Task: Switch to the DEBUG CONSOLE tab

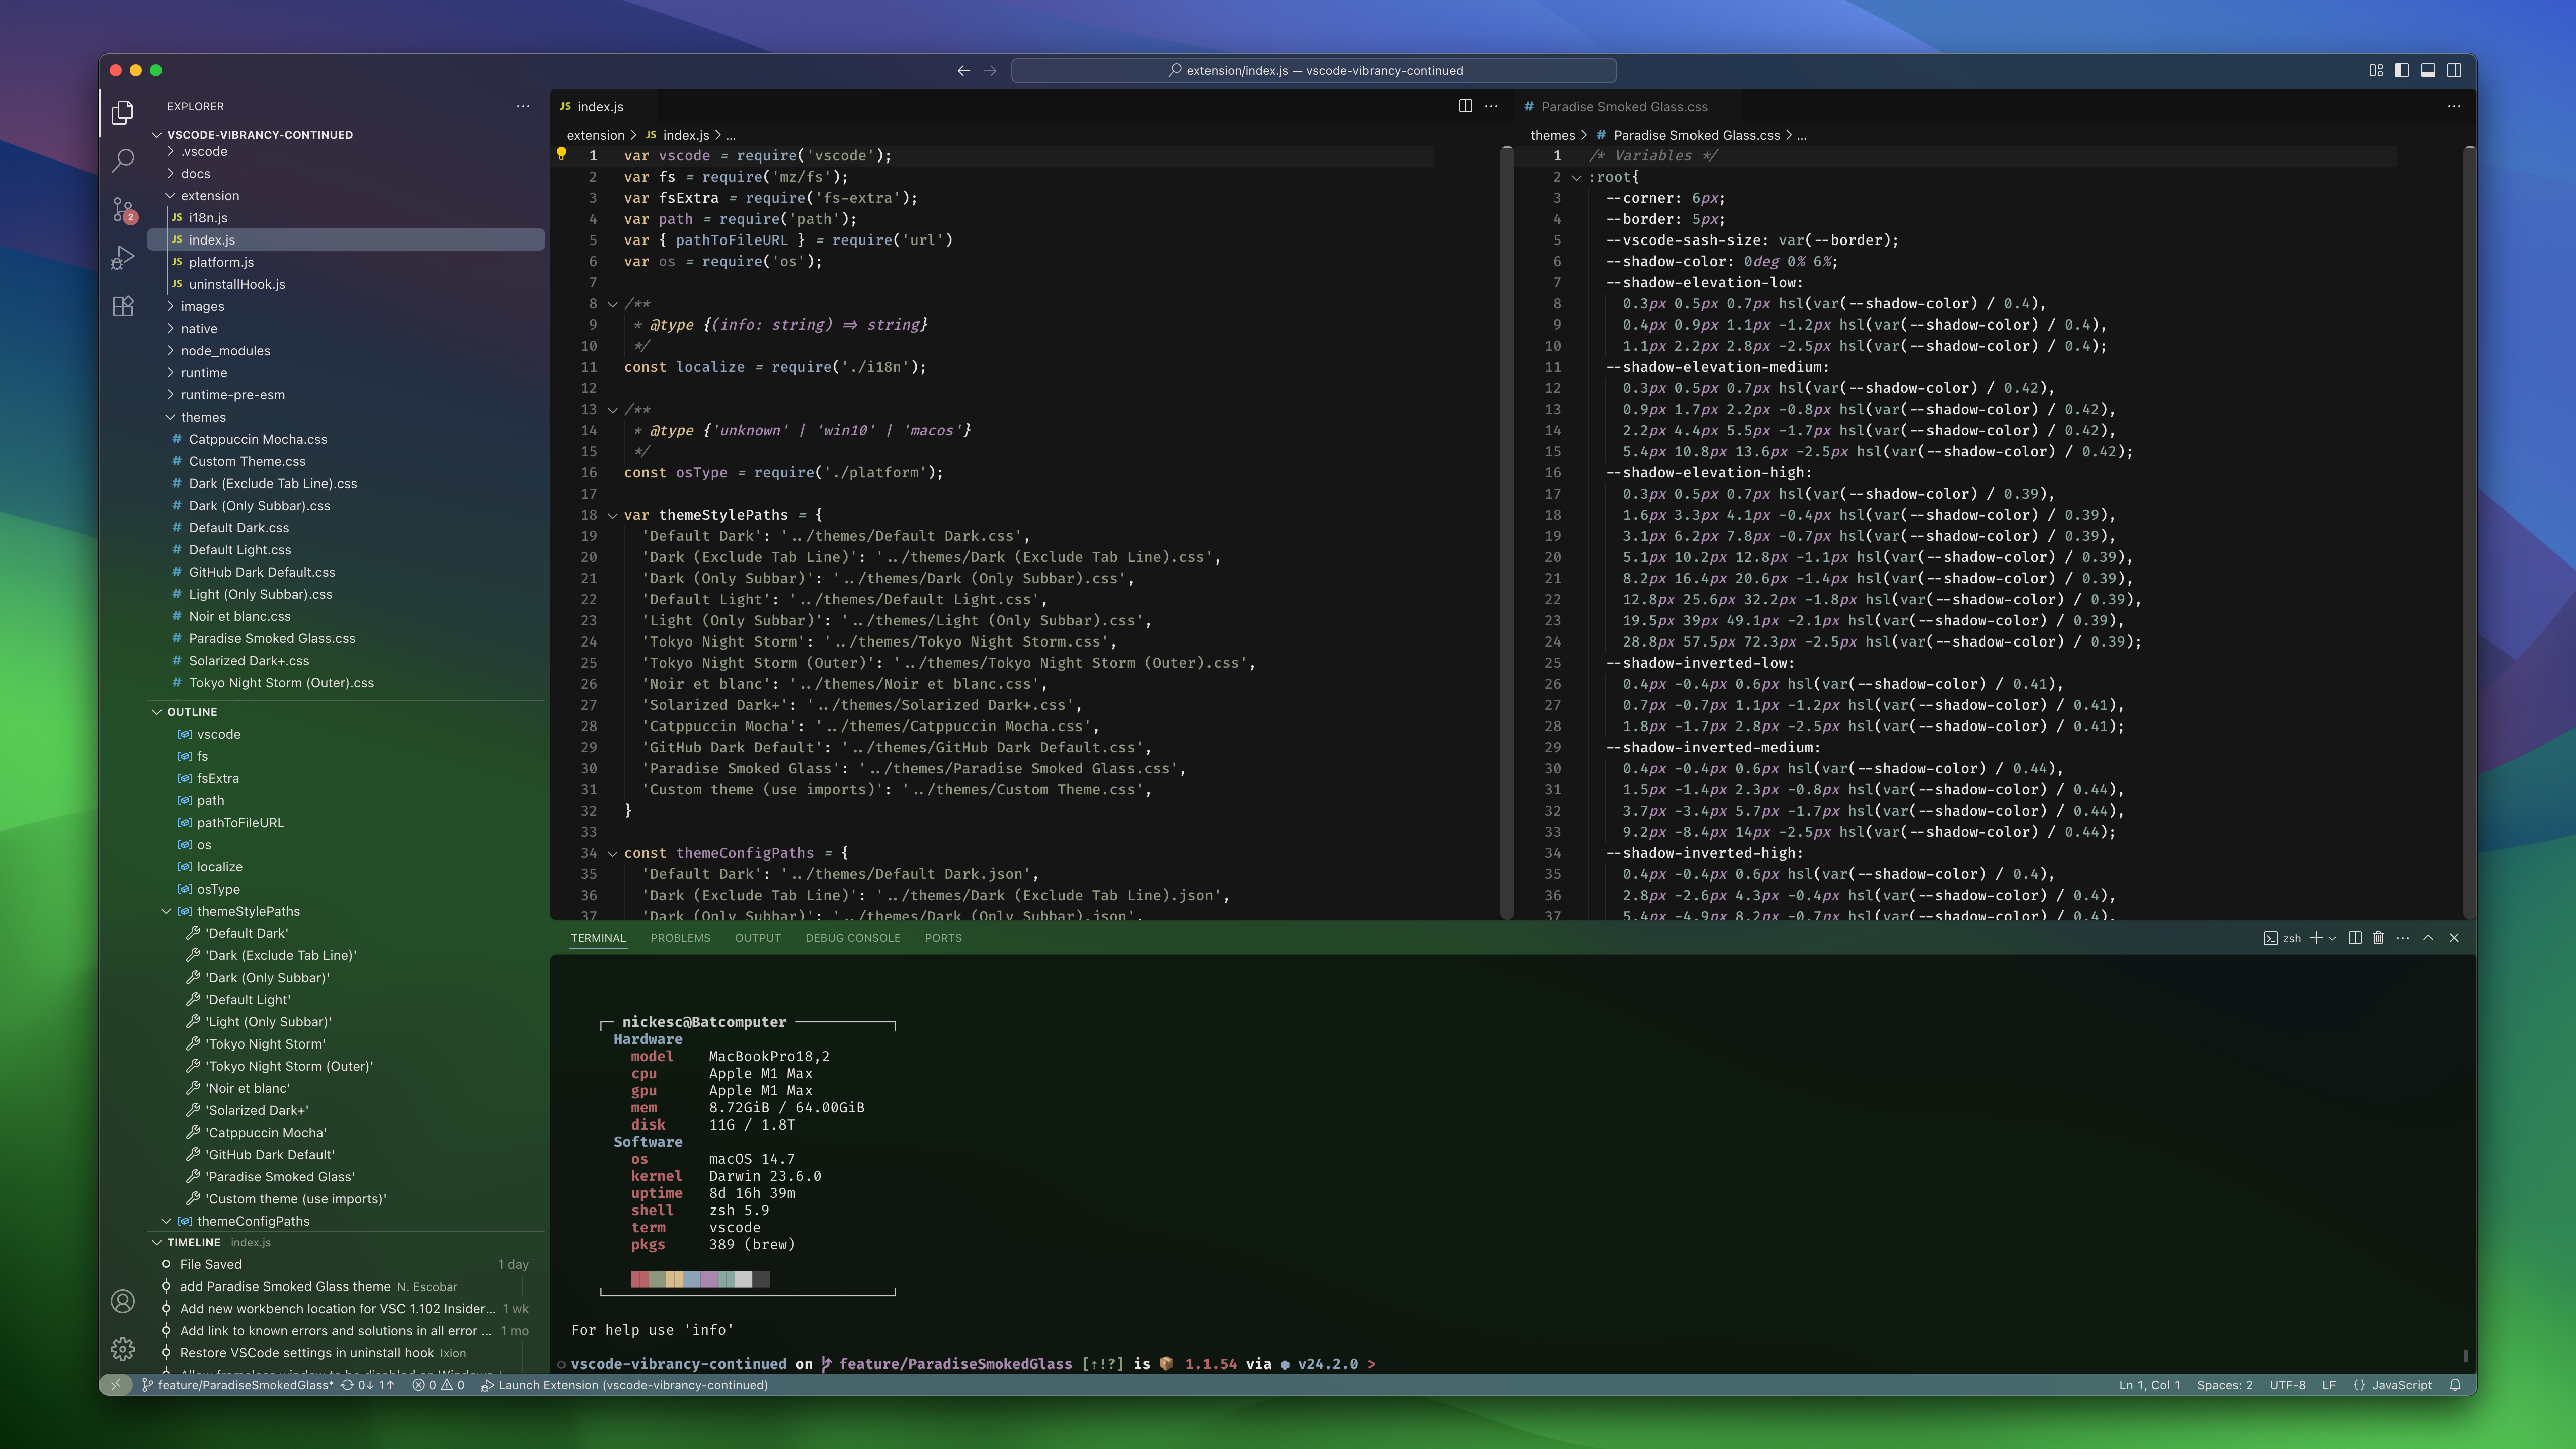Action: click(852, 938)
